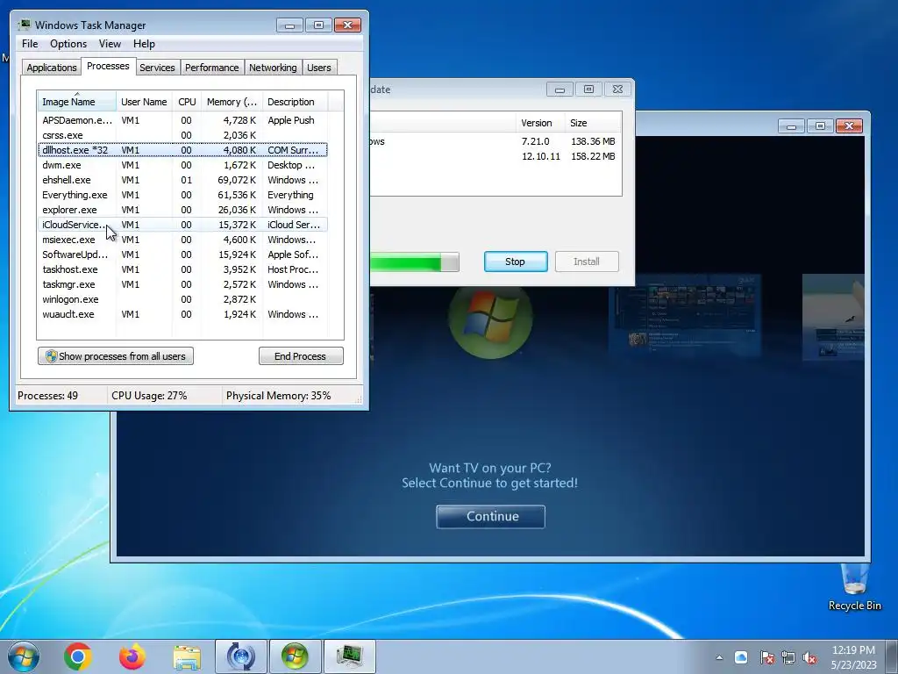Click the iCloud tray icon
This screenshot has height=674, width=898.
[741, 657]
